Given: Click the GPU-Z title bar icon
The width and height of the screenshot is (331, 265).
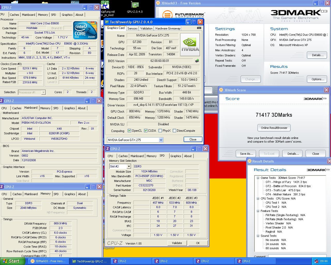Looking at the screenshot, I should (x=107, y=22).
